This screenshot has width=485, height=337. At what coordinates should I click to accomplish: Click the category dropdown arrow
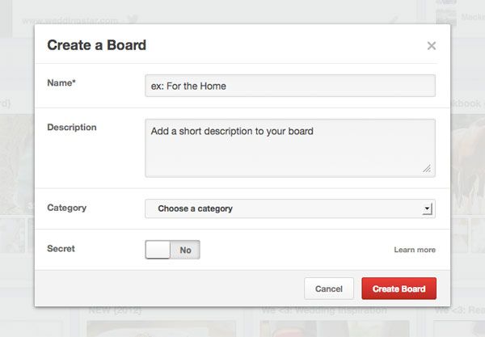pos(428,209)
